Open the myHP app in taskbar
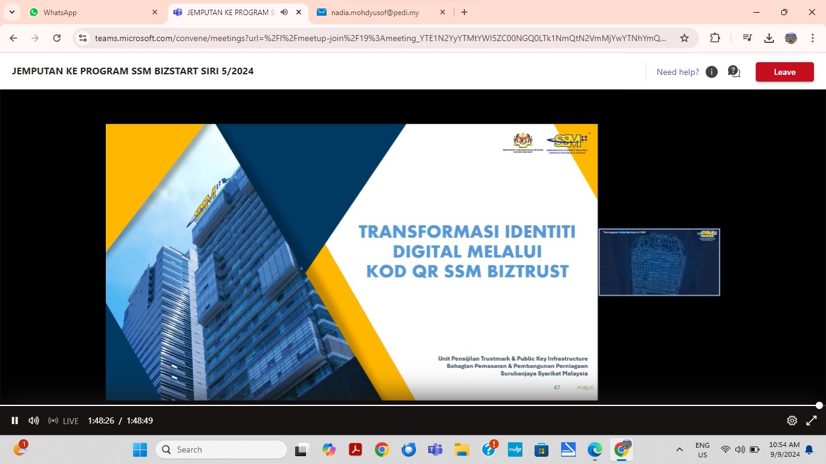The image size is (826, 464). tap(515, 449)
